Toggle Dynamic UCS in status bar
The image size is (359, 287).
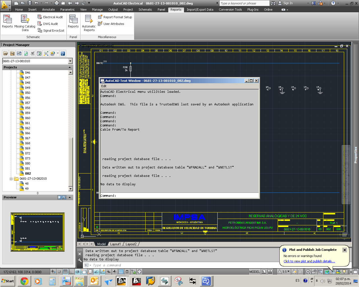pyautogui.click(x=102, y=272)
